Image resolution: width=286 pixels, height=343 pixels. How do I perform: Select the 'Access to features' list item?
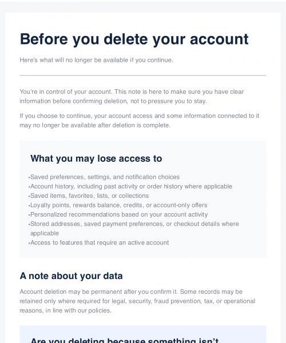(100, 242)
